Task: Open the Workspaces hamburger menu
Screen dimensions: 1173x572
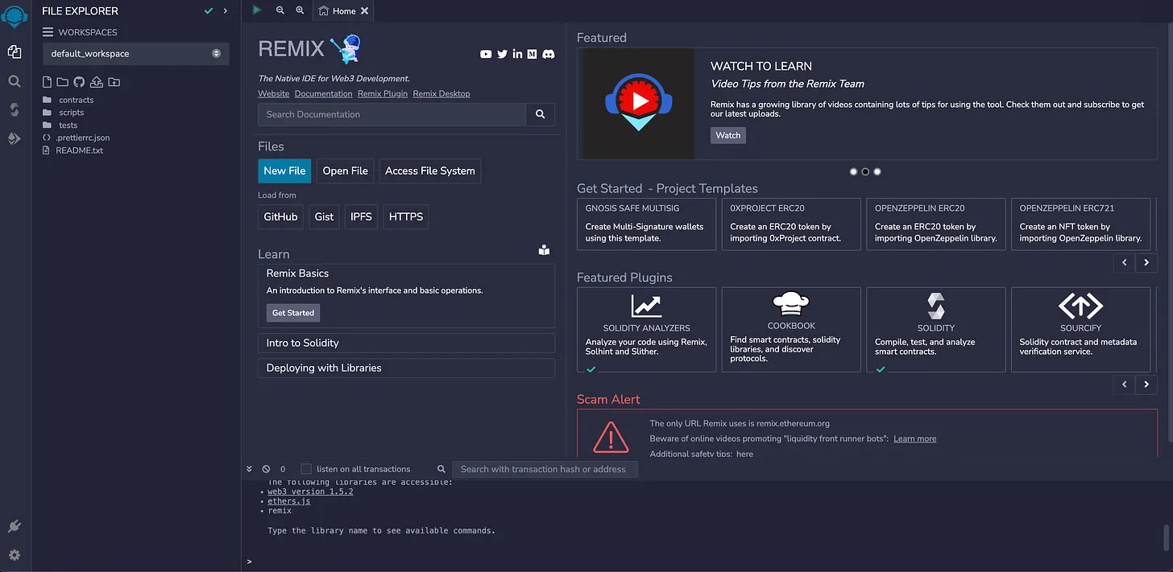Action: pos(48,32)
